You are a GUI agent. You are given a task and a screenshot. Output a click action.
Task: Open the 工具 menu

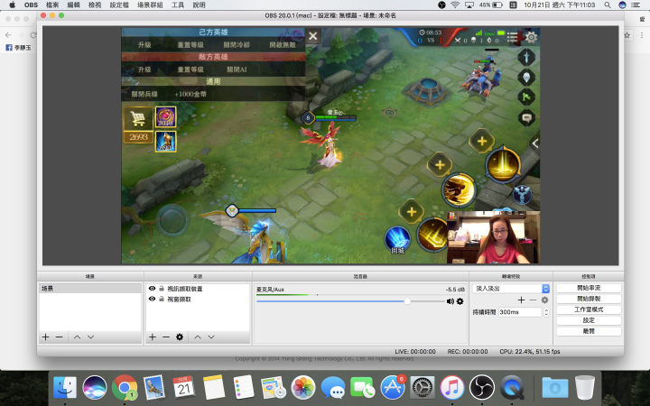[178, 5]
